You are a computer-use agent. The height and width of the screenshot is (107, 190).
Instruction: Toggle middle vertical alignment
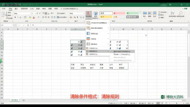click(x=46, y=13)
